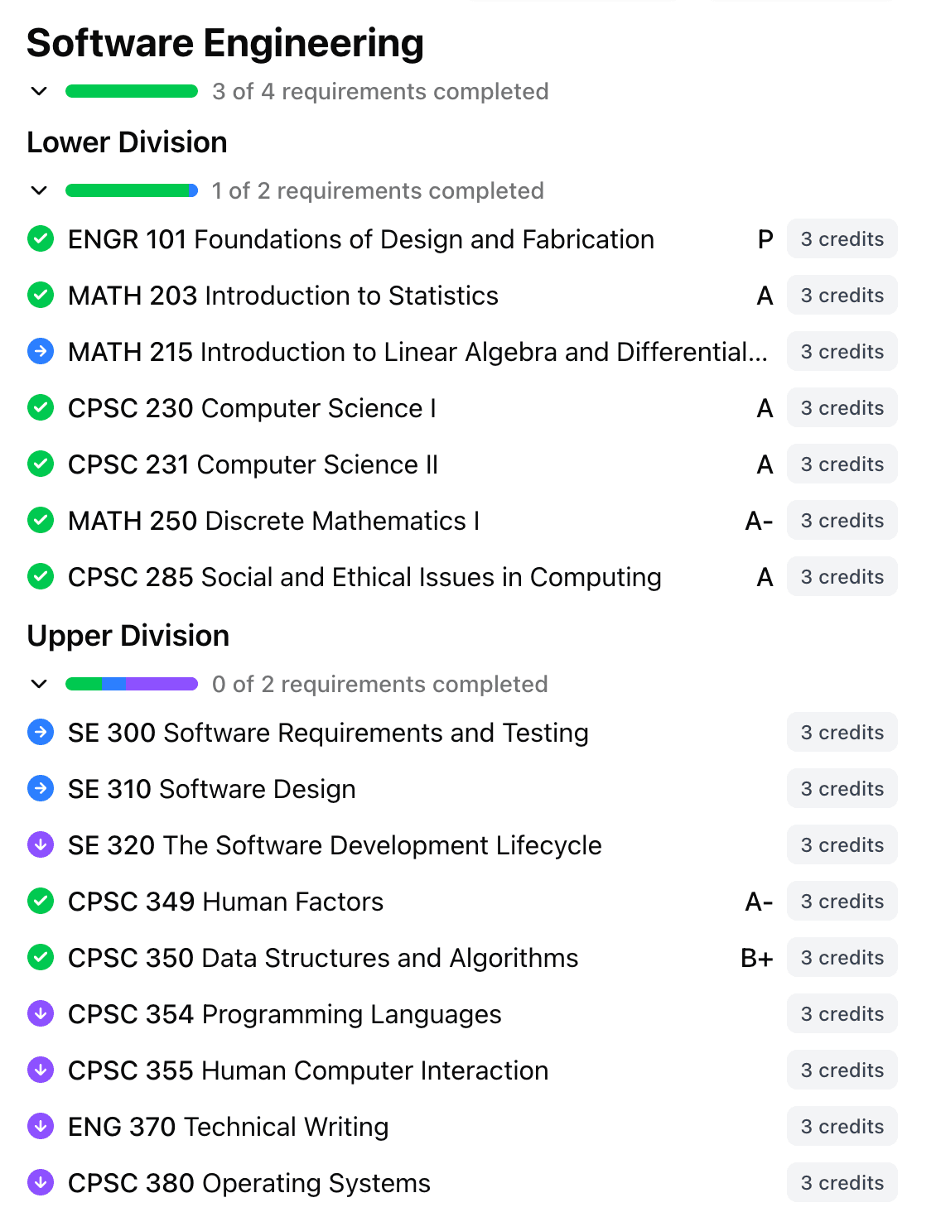Click the planned icon next to CPSC 380

[40, 1182]
